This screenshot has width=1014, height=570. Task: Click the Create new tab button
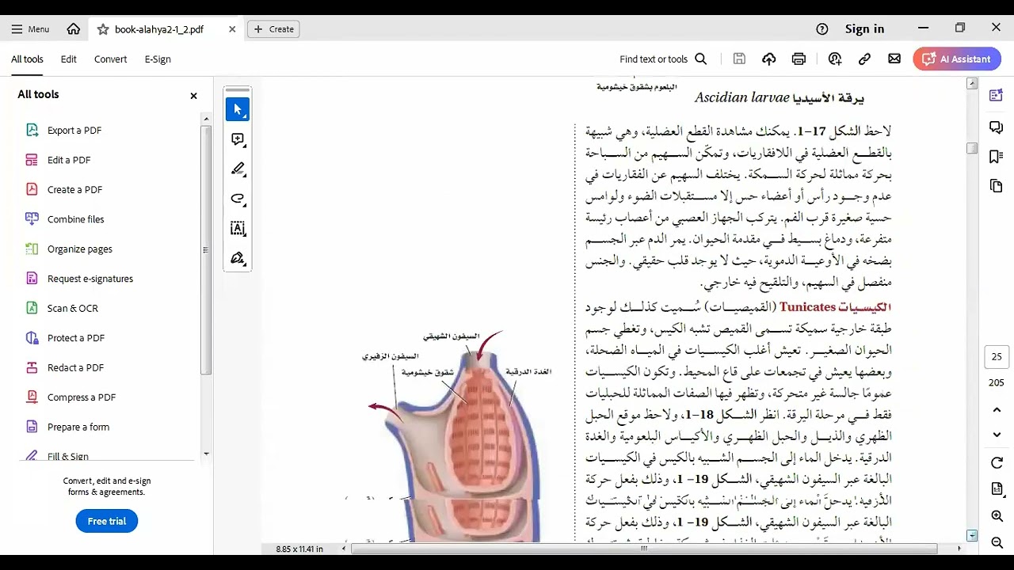point(273,28)
